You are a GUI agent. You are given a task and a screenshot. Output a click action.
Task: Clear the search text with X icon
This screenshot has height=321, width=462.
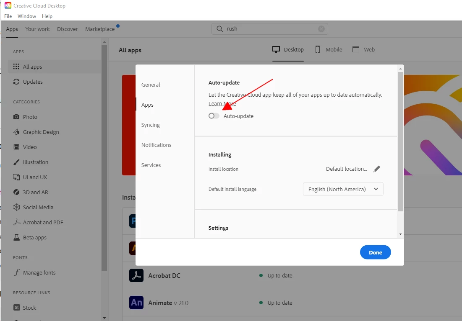click(x=321, y=29)
